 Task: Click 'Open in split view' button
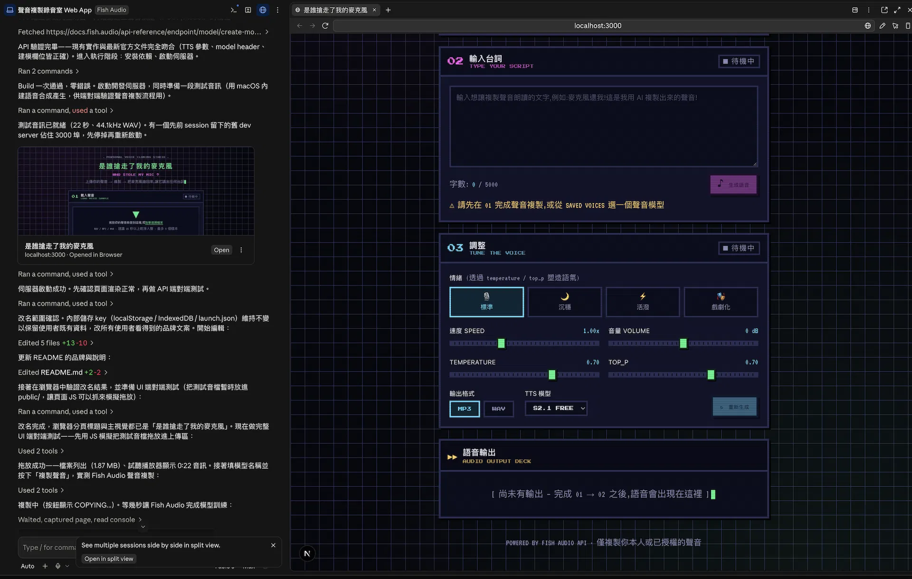pos(109,559)
